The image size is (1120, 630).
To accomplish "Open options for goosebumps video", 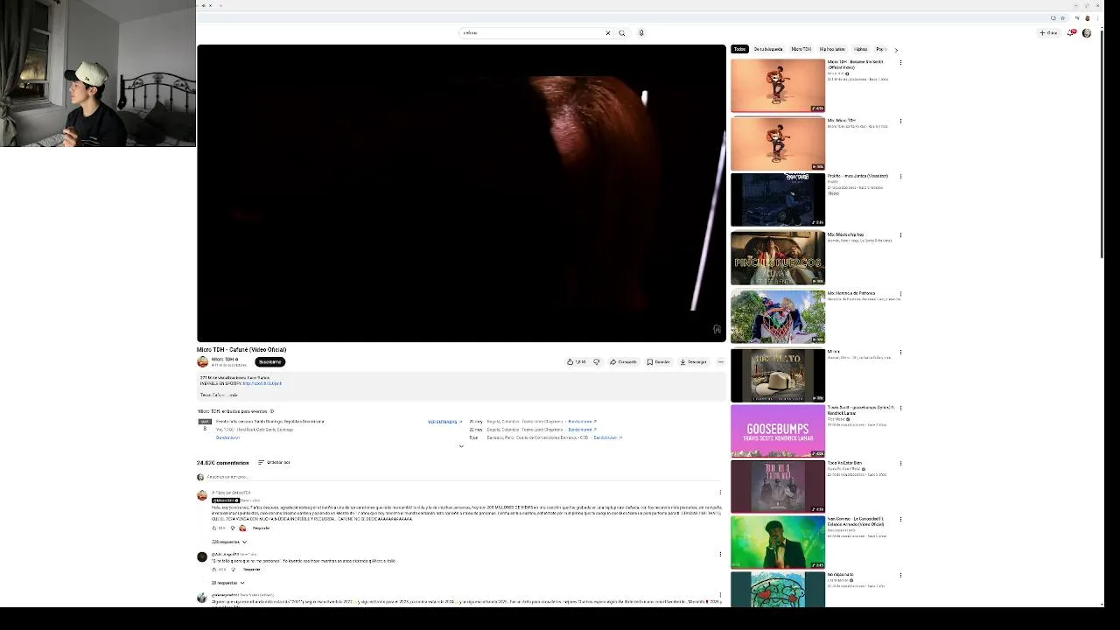I will (x=900, y=408).
